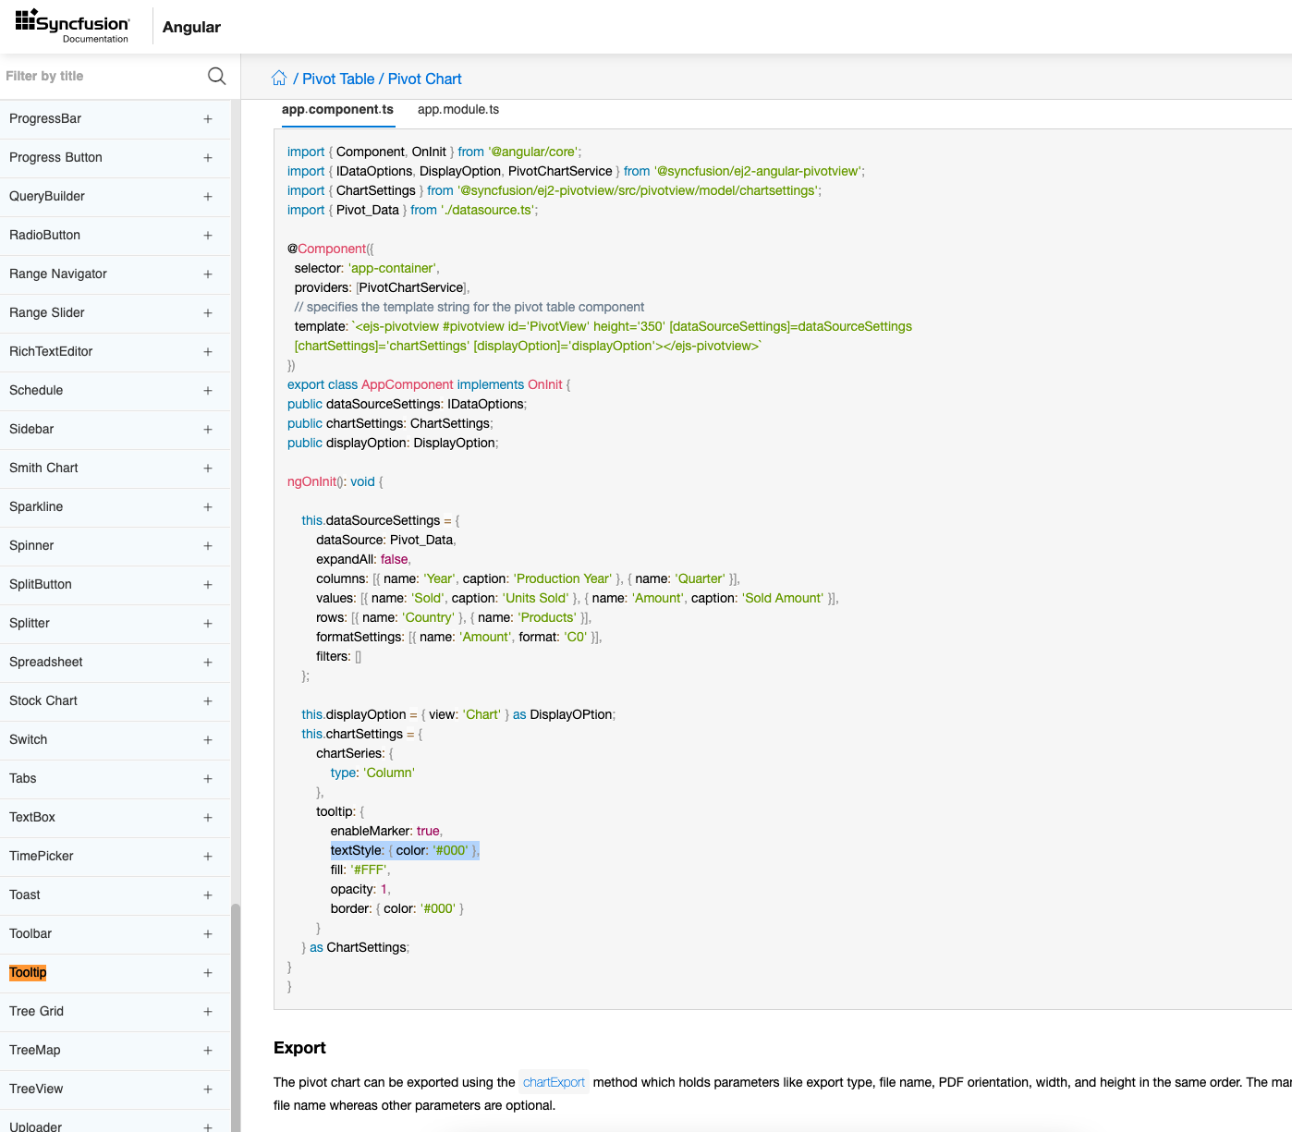The width and height of the screenshot is (1292, 1132).
Task: Select the app.component.ts tab
Action: point(338,109)
